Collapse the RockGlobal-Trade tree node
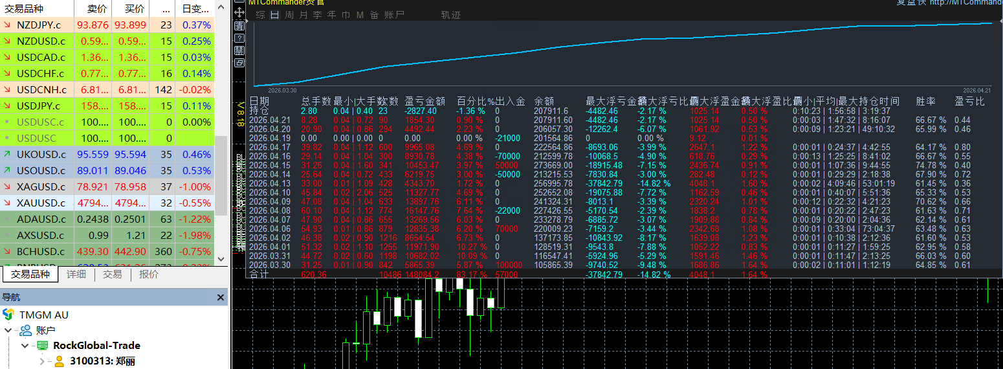 (25, 346)
